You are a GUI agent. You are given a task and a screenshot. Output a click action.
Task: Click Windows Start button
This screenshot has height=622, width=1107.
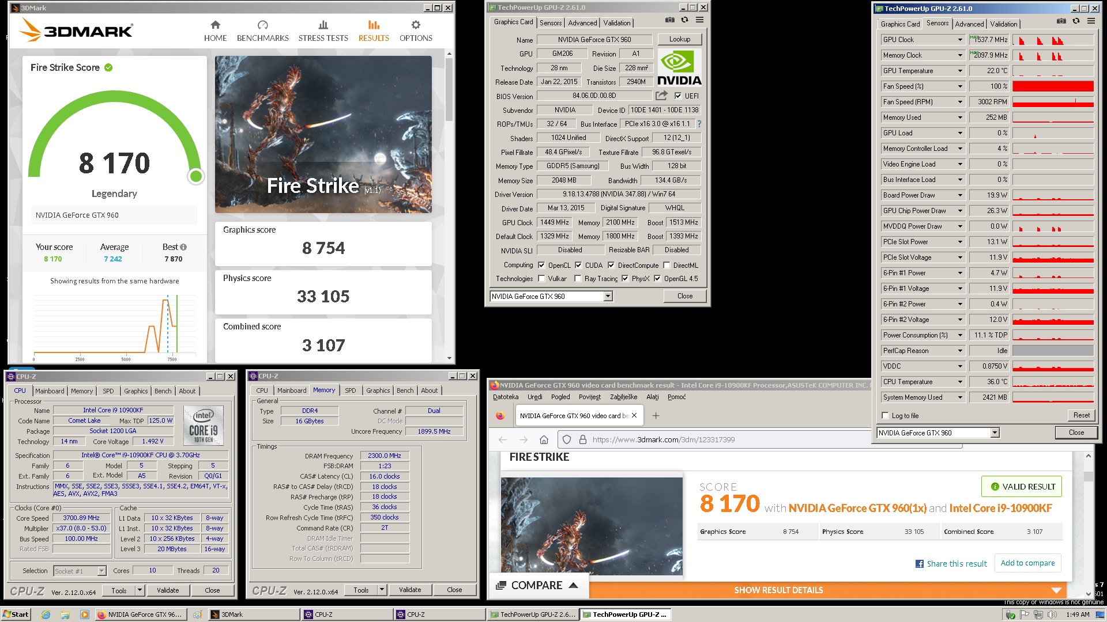pos(16,615)
